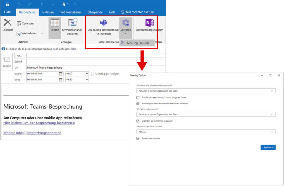The image size is (284, 186).
Task: Expand the Settings dropdown arrow
Action: [x=126, y=34]
